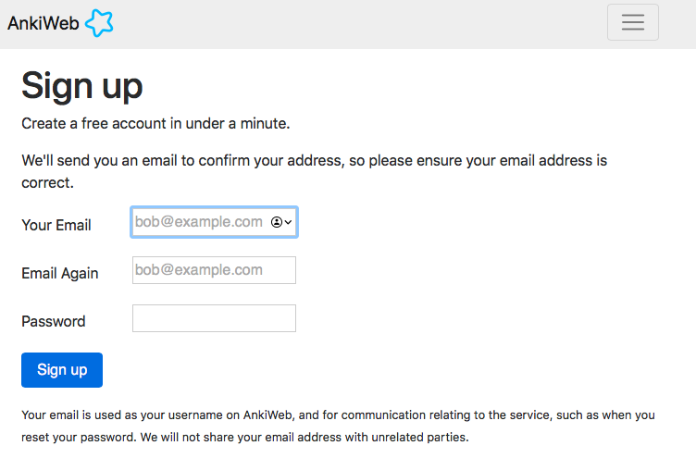Focus the Your Email input field
This screenshot has width=696, height=458.
coord(214,222)
